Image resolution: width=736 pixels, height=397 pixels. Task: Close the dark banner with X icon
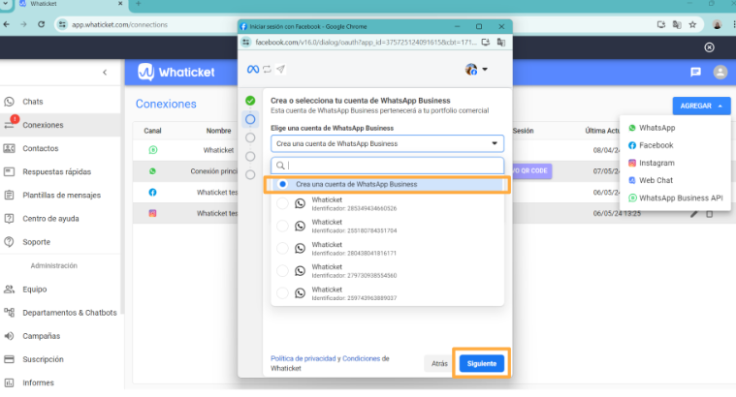point(709,47)
